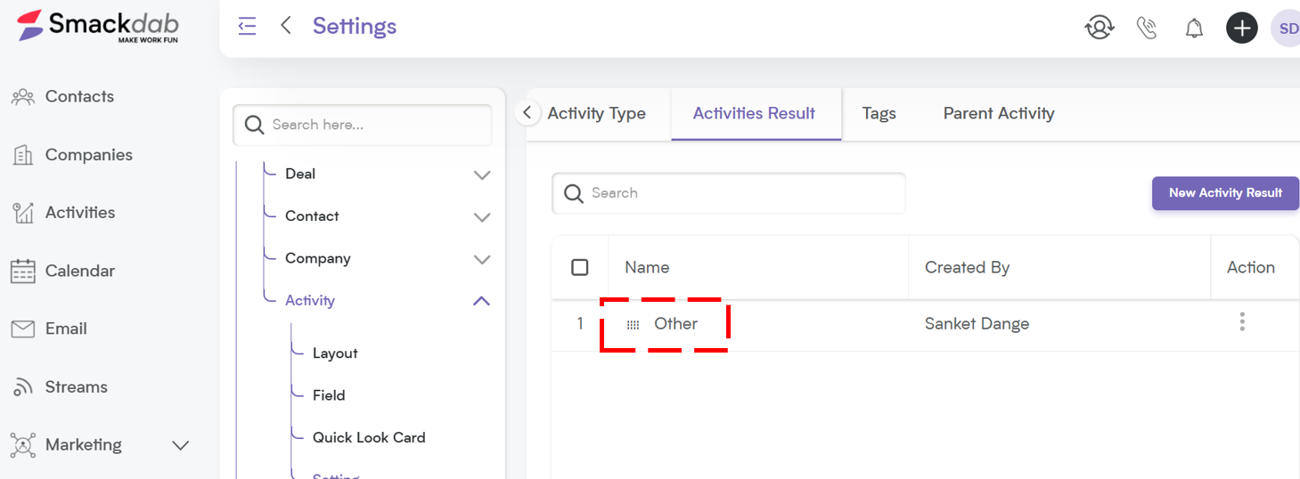Viewport: 1300px width, 479px height.
Task: Open the notifications bell
Action: 1194,28
